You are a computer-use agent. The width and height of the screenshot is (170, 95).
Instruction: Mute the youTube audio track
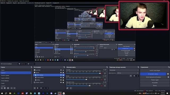point(102,73)
